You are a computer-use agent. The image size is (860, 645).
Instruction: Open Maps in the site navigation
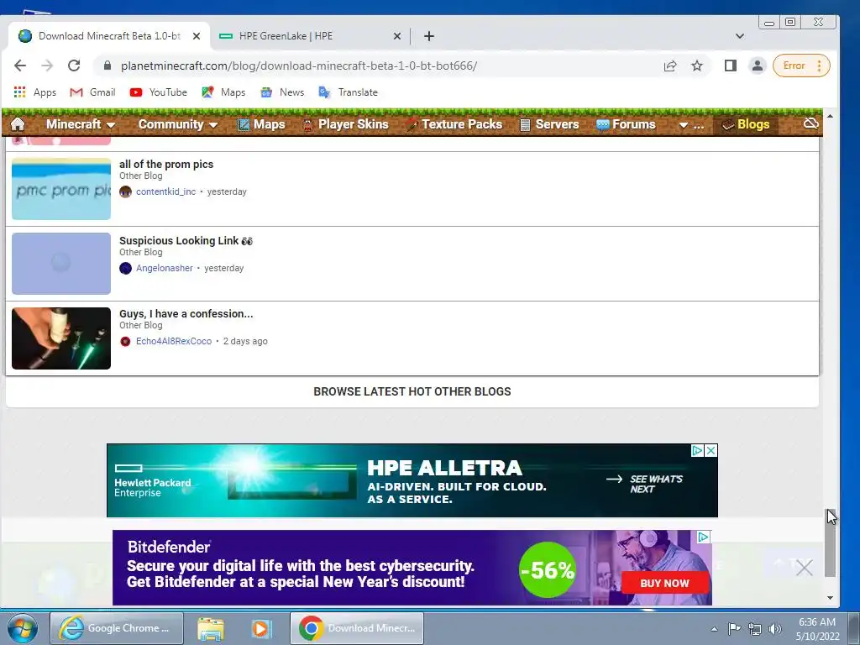pos(261,124)
